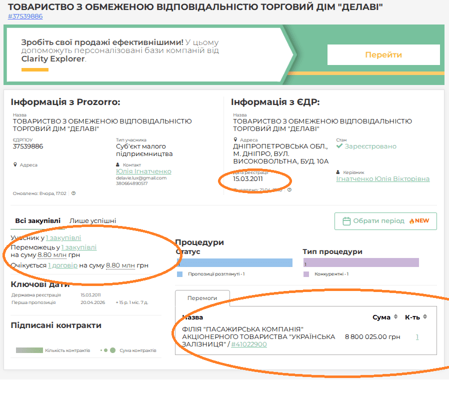Click help icon next to Оновлено Вчора

[73, 193]
